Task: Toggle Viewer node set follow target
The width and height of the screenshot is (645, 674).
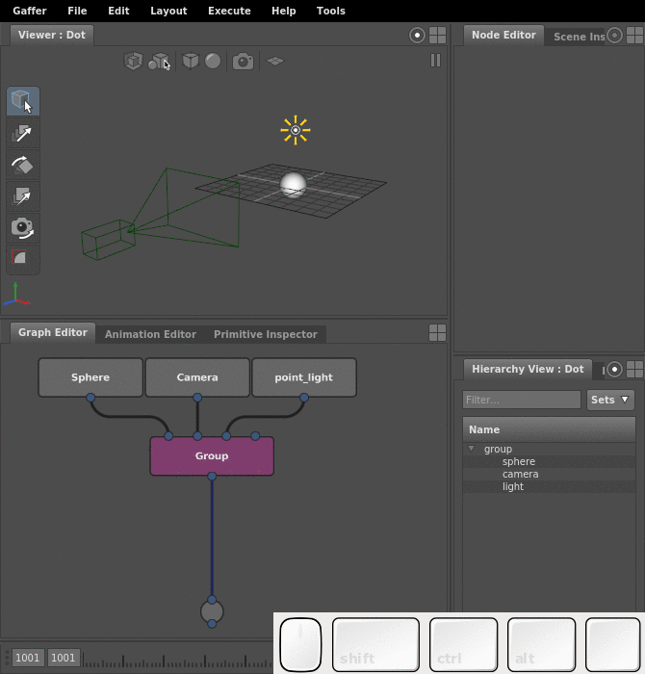Action: pyautogui.click(x=417, y=36)
